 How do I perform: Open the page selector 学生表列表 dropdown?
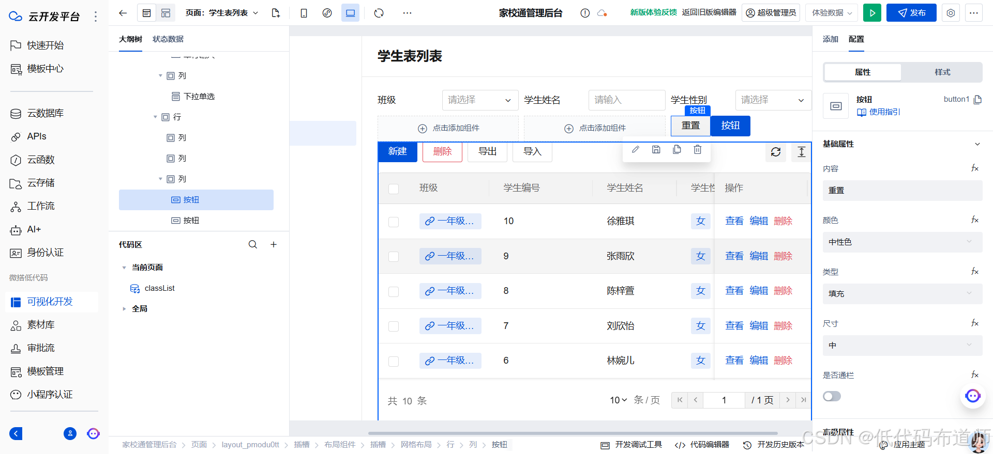[x=222, y=13]
